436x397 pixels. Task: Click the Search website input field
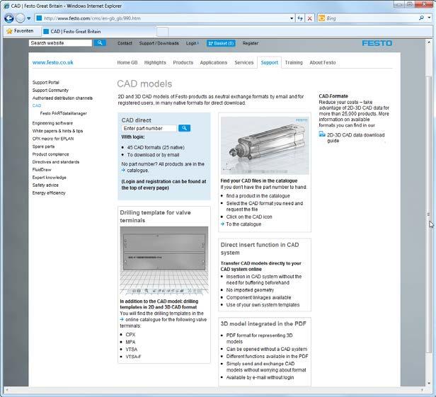click(60, 43)
